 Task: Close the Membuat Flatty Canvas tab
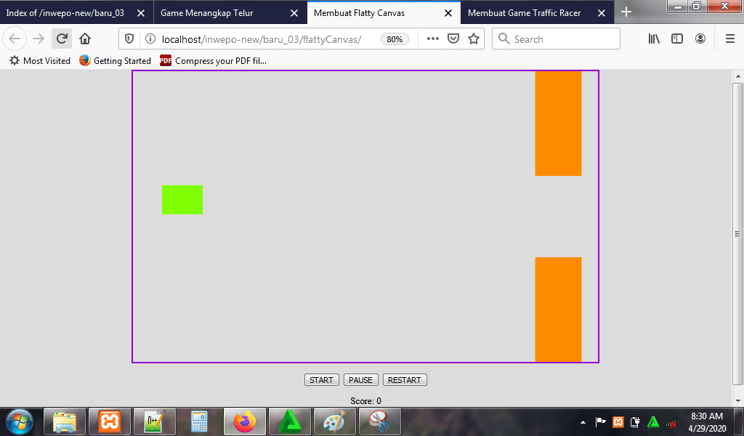pos(448,13)
